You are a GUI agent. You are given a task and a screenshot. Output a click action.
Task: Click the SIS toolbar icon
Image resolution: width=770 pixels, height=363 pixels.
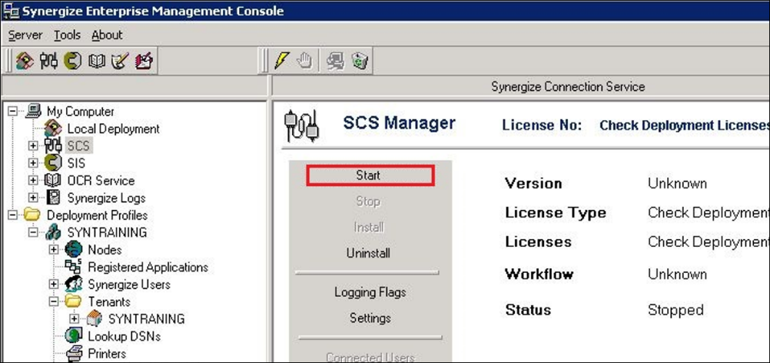pyautogui.click(x=73, y=62)
